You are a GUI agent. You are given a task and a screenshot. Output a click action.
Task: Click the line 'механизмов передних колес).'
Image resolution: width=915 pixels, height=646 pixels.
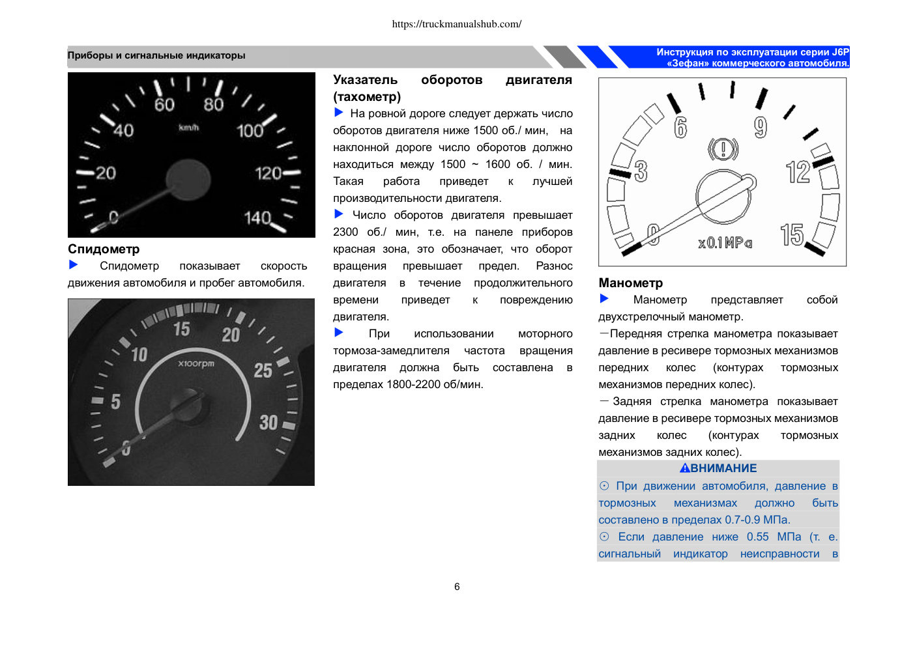677,384
